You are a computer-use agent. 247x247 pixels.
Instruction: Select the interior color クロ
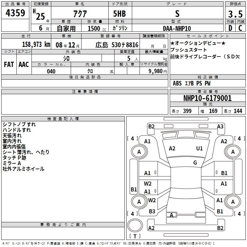90,71
